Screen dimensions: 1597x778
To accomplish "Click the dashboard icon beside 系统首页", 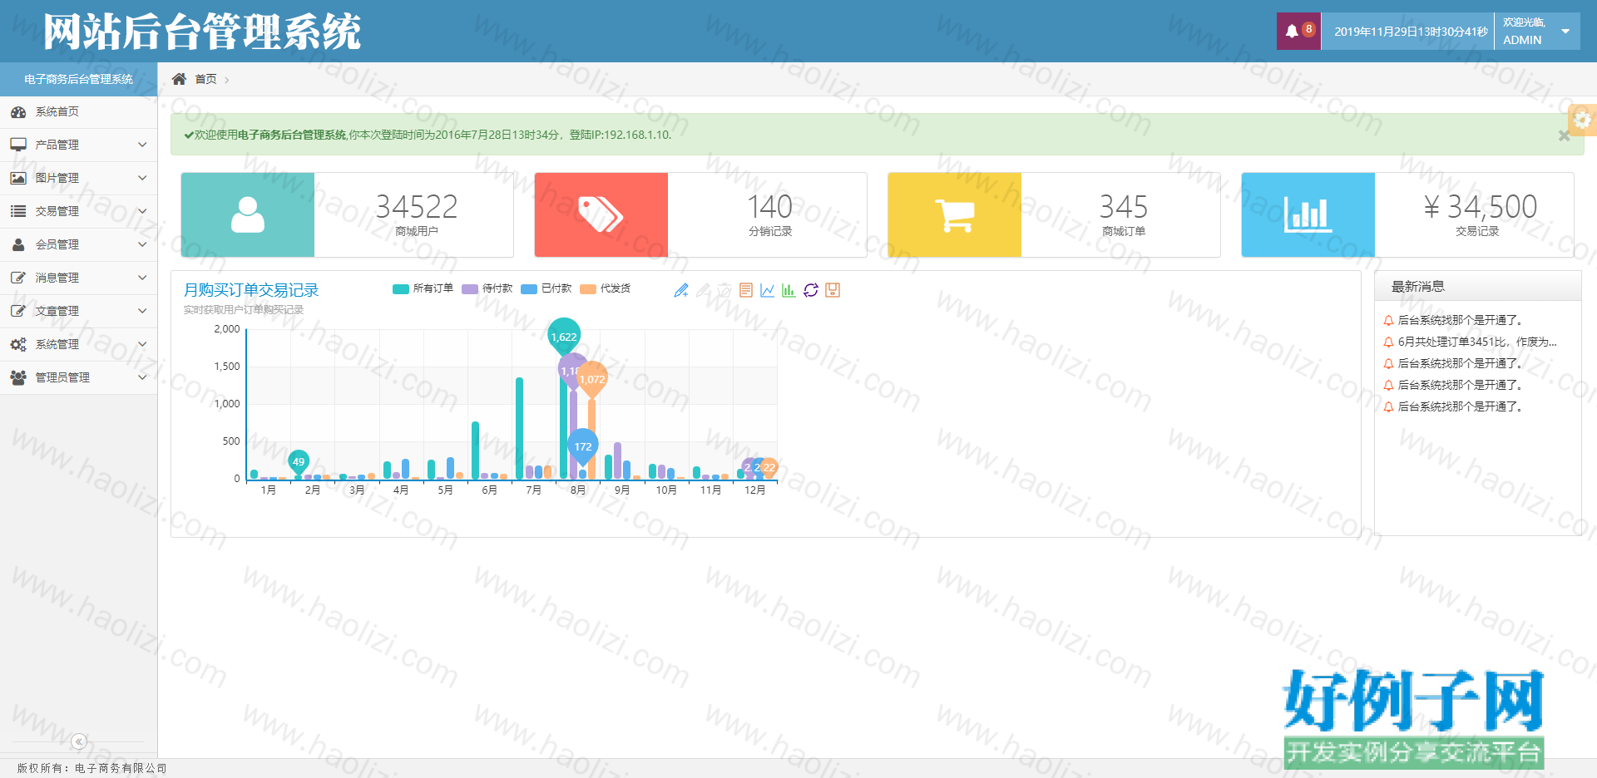I will click(18, 111).
